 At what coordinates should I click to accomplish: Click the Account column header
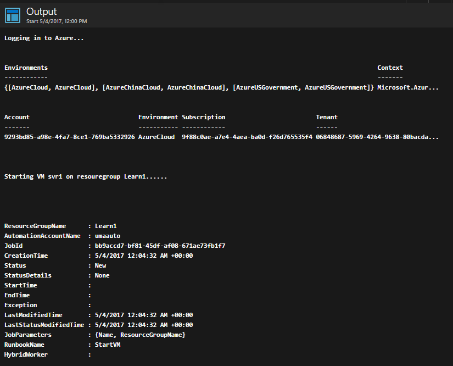tap(17, 117)
